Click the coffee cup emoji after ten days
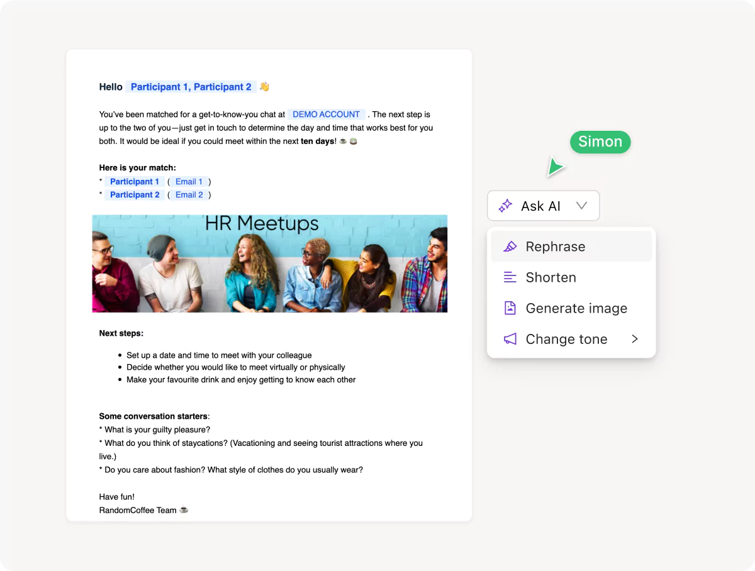This screenshot has height=571, width=755. point(343,141)
